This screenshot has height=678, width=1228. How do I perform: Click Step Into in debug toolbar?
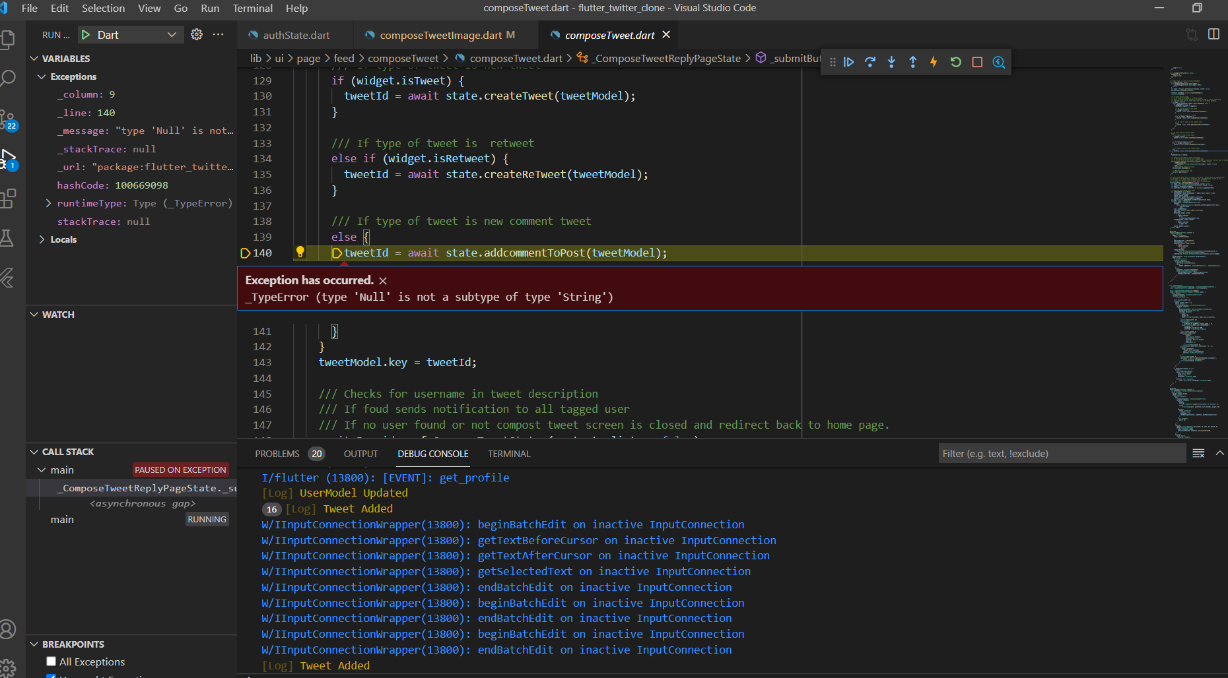(x=891, y=62)
